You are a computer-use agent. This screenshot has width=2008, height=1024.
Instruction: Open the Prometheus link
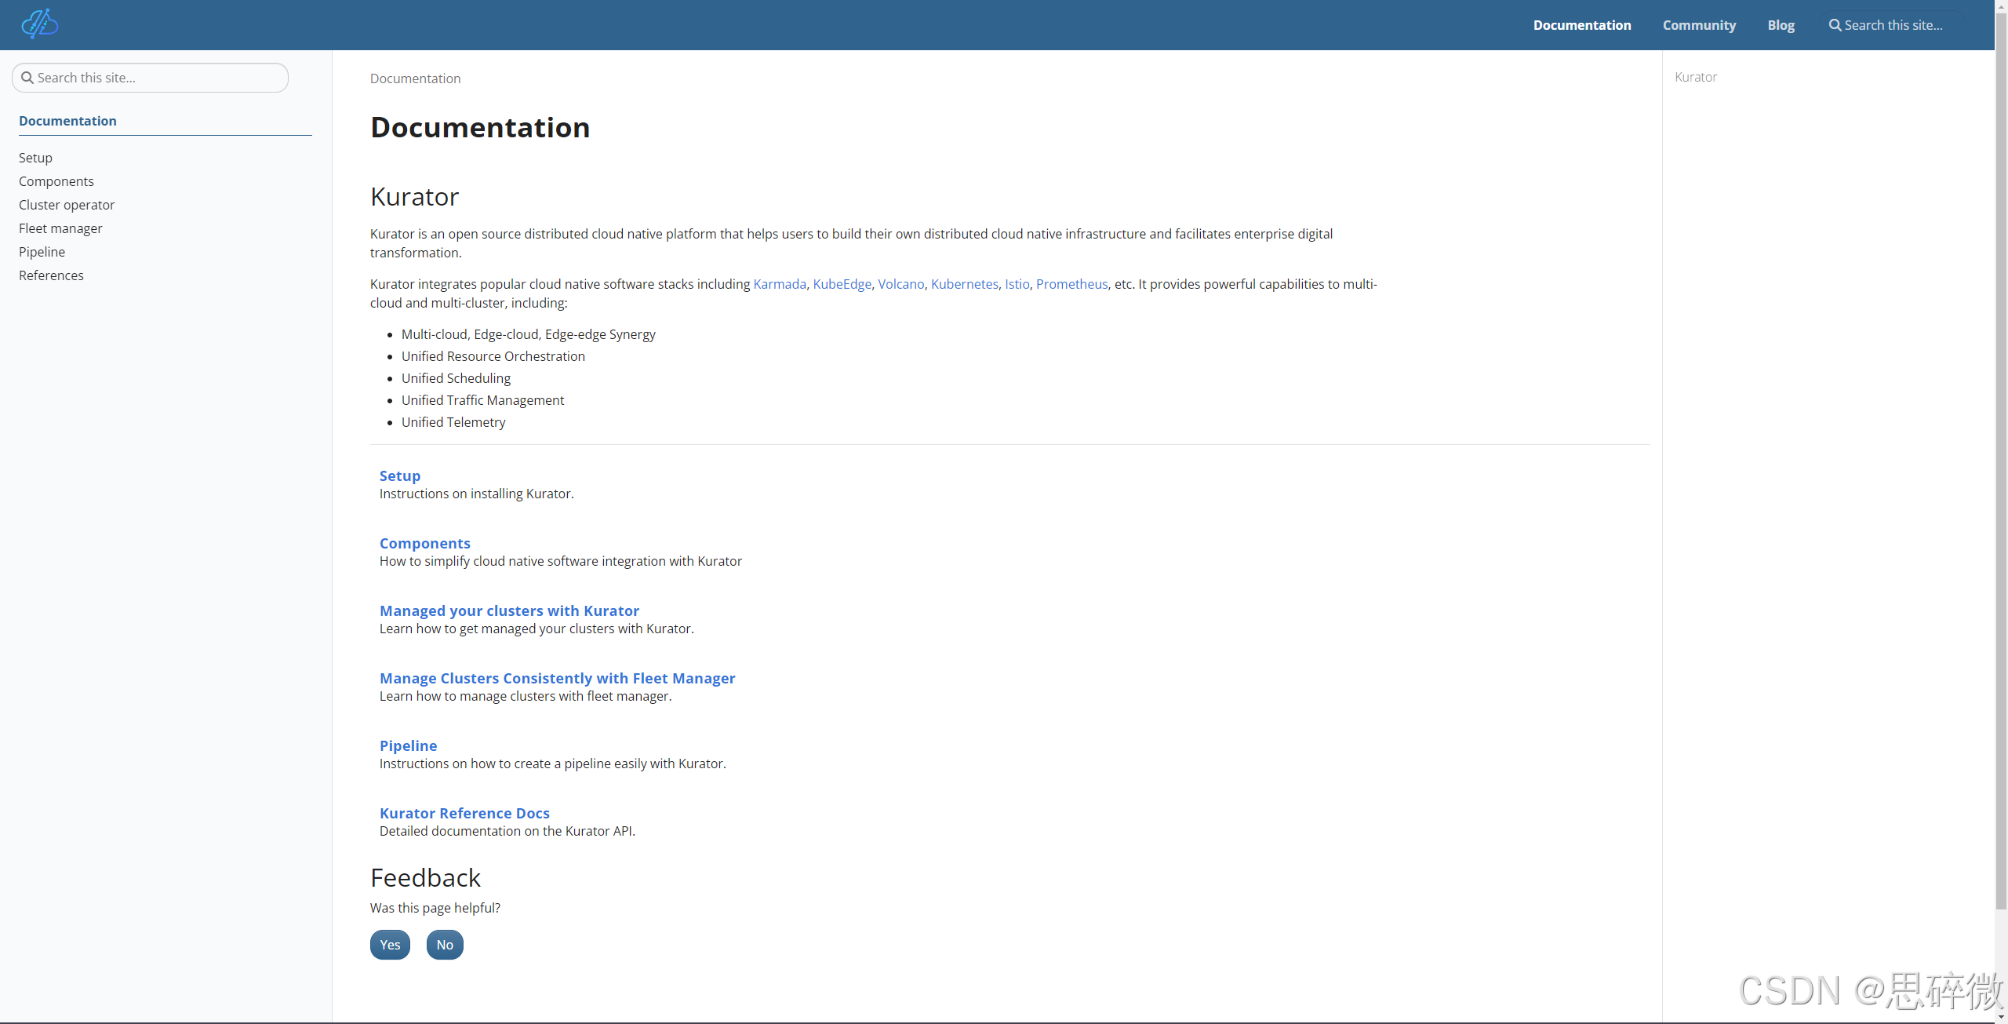pyautogui.click(x=1071, y=284)
